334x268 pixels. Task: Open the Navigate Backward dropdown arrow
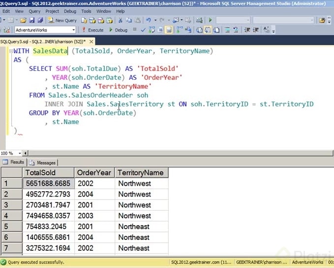pyautogui.click(x=182, y=20)
